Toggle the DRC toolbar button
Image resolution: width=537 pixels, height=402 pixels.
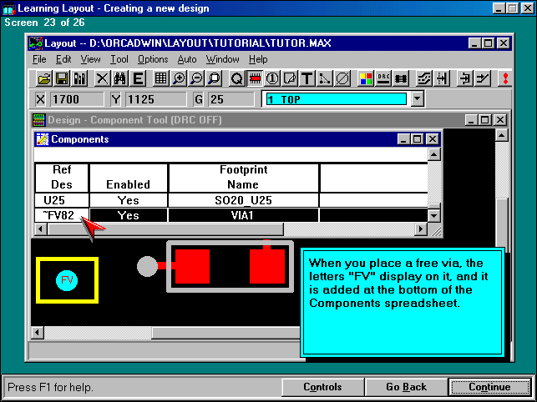(x=383, y=78)
